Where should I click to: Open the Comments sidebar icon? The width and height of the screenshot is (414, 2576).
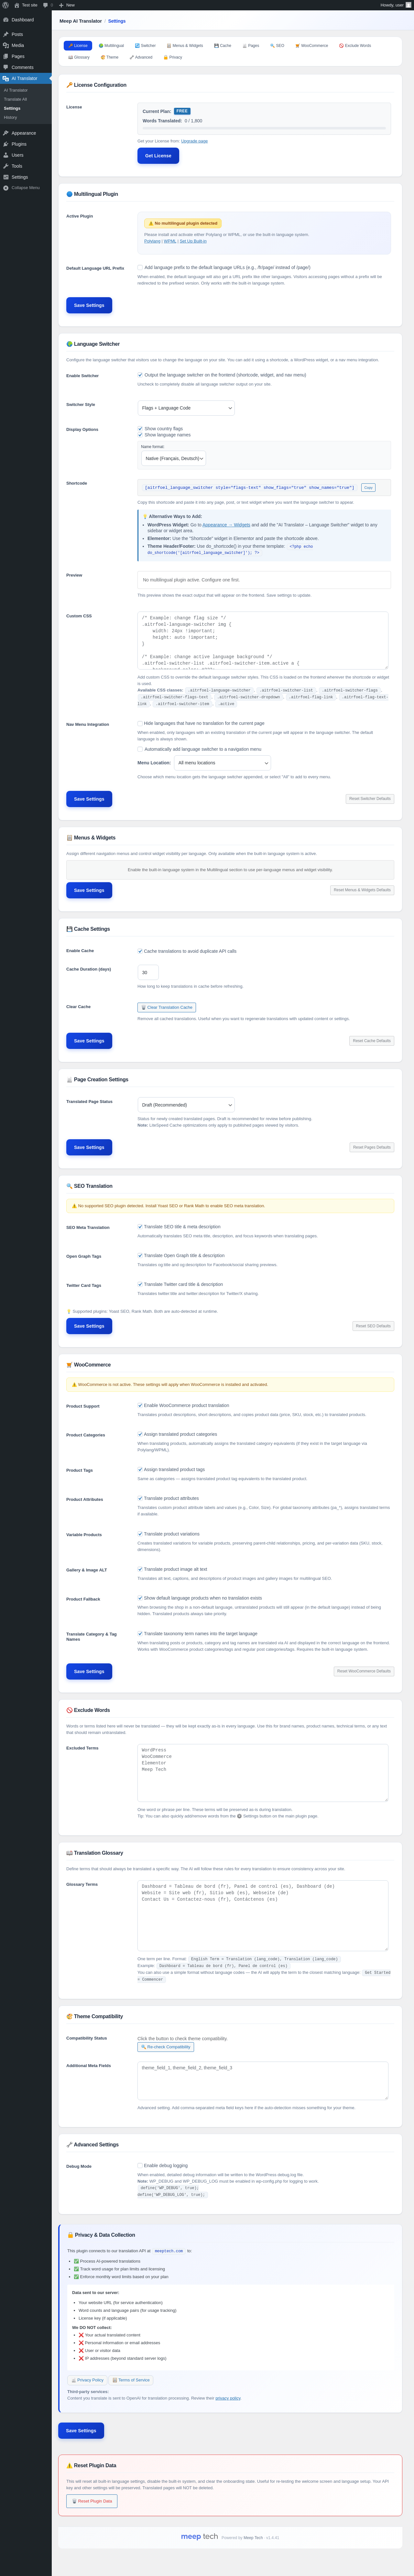coord(6,67)
